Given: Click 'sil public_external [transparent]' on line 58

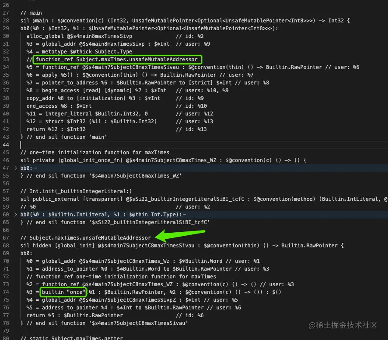Looking at the screenshot, I should coord(71,199).
